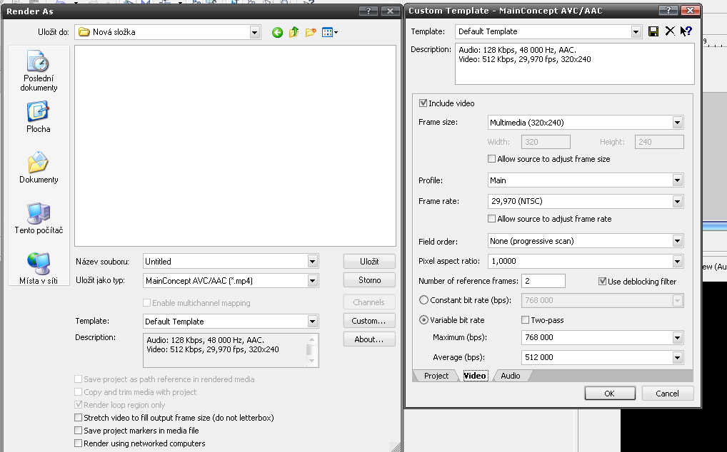The width and height of the screenshot is (727, 452).
Task: Expand the Název souboru dropdown
Action: (x=313, y=262)
